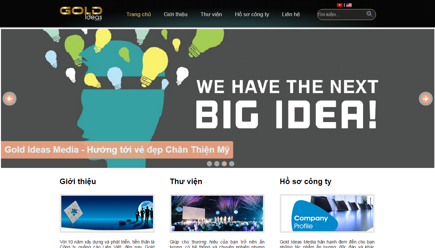435x248 pixels.
Task: Switch language with the Vietnamese flag
Action: [x=339, y=5]
